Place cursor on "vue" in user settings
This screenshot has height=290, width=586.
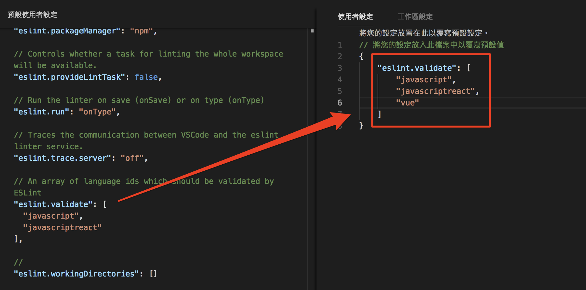pos(407,103)
